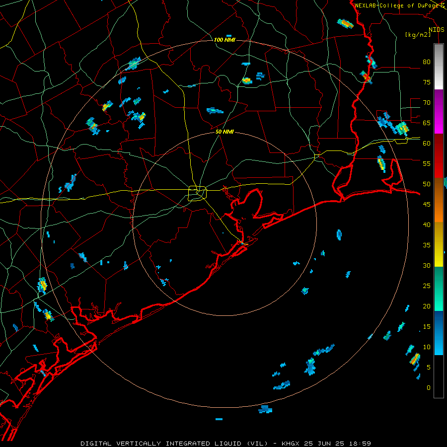The width and height of the screenshot is (447, 447).
Task: Click the color scale value 50
Action: click(427, 184)
